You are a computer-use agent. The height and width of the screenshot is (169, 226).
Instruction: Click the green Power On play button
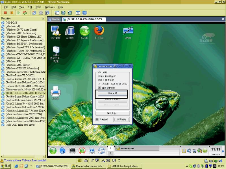pos(18,13)
